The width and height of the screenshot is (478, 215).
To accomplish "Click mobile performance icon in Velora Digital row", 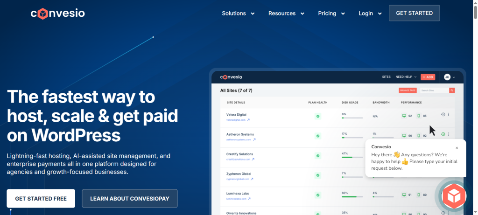I will [418, 116].
